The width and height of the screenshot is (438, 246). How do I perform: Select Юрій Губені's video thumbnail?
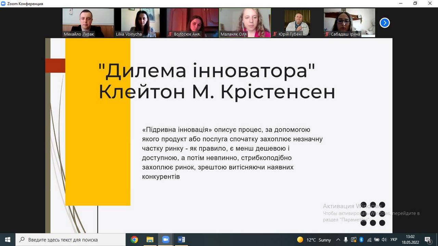pyautogui.click(x=297, y=23)
